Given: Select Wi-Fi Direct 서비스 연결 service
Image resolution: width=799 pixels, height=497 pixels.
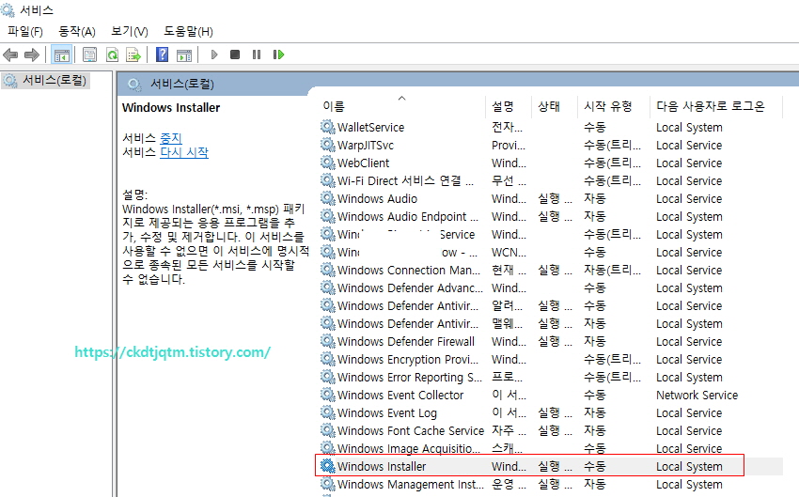Looking at the screenshot, I should tap(406, 180).
